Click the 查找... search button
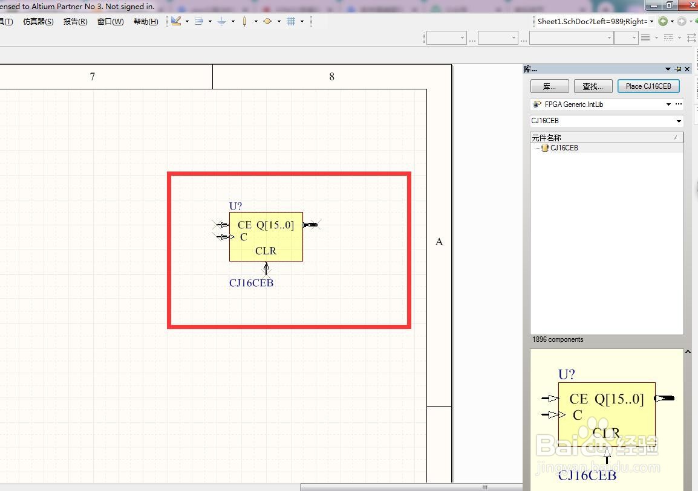Screen dimensions: 698x491 click(593, 86)
